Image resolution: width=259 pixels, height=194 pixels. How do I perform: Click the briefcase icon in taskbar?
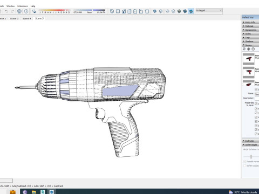[x=12, y=192]
